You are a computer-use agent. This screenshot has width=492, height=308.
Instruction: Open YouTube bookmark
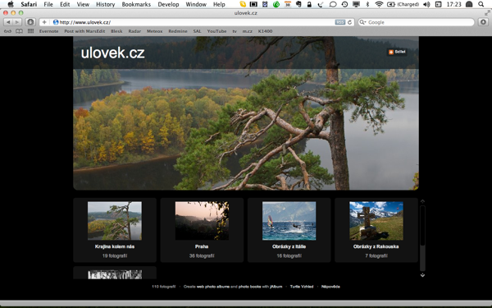tap(216, 31)
